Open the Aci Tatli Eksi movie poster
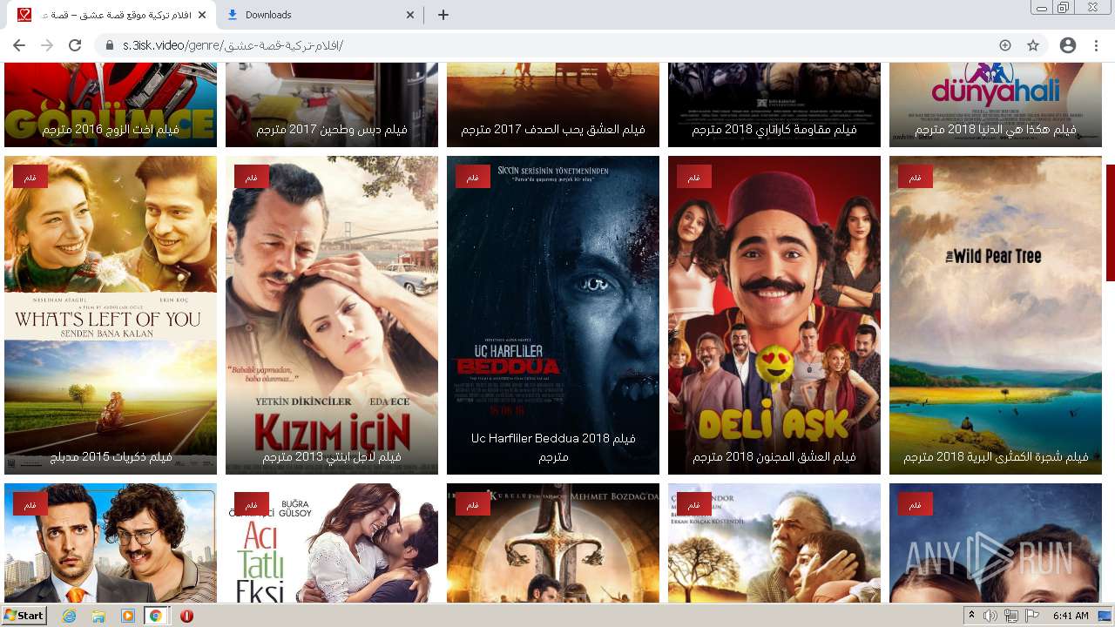Screen dimensions: 1115x627 tap(332, 543)
